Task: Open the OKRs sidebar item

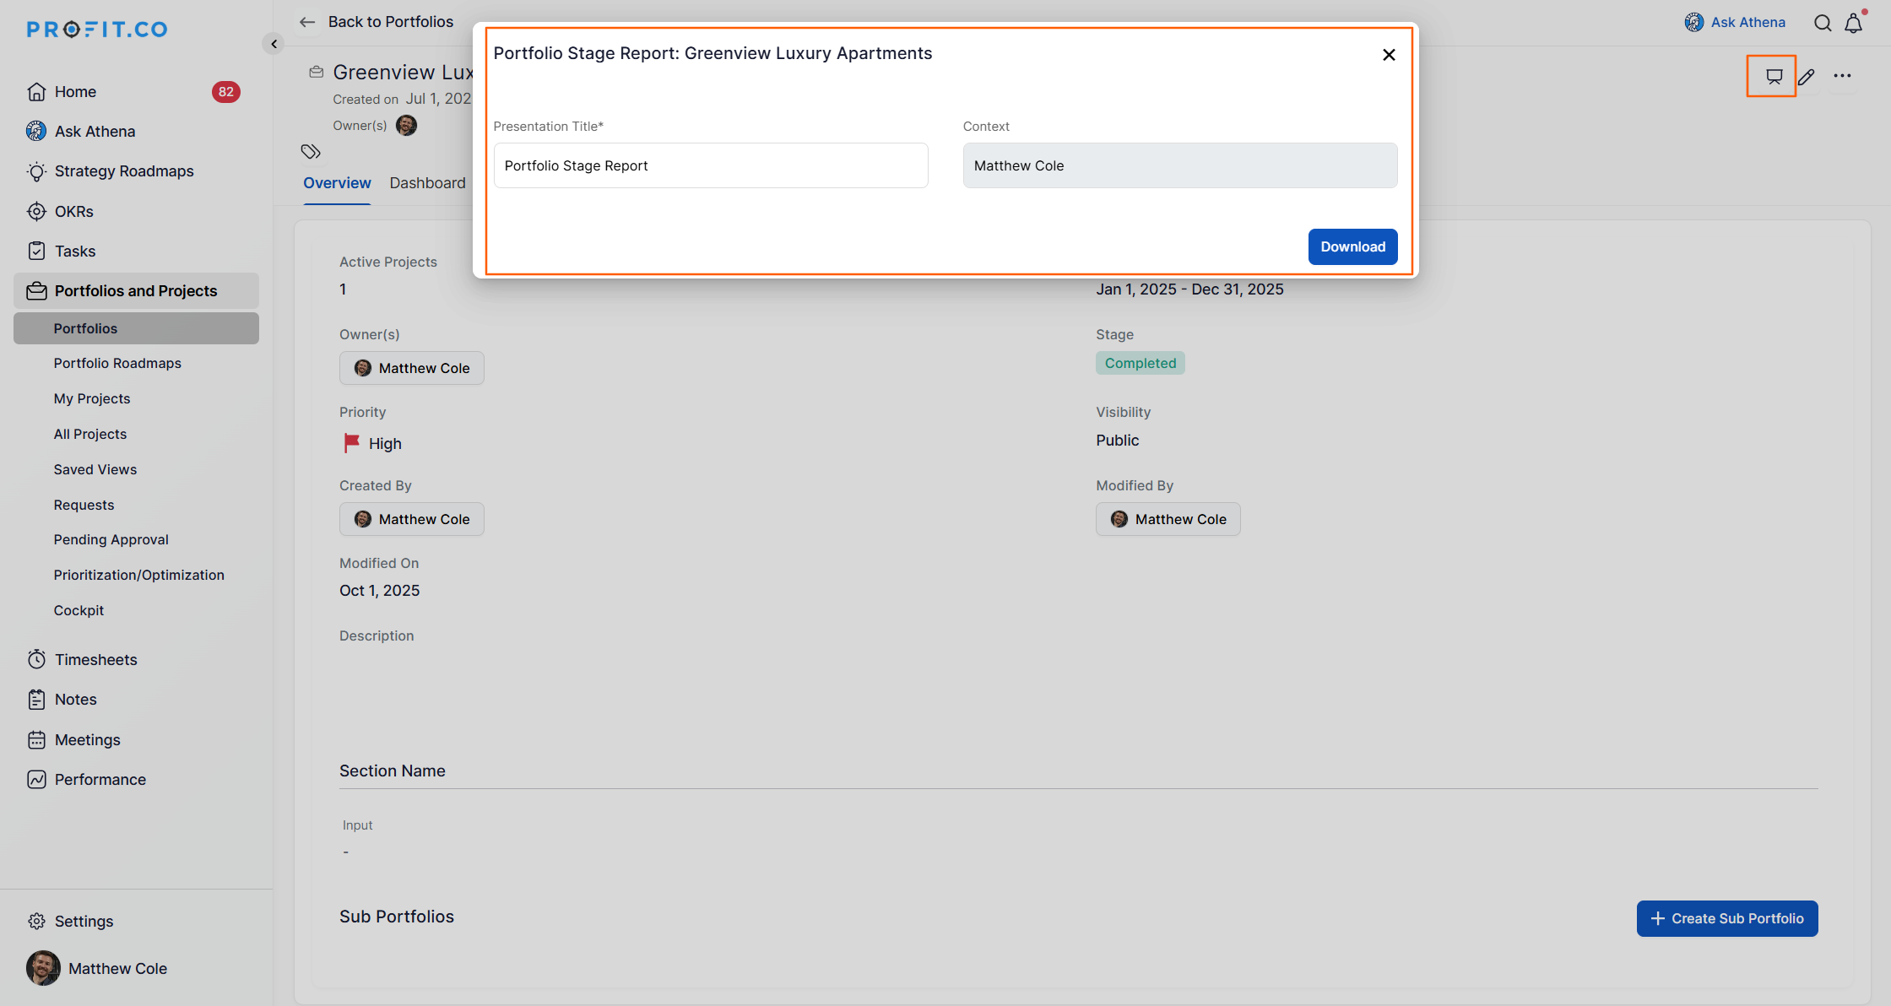Action: coord(73,211)
